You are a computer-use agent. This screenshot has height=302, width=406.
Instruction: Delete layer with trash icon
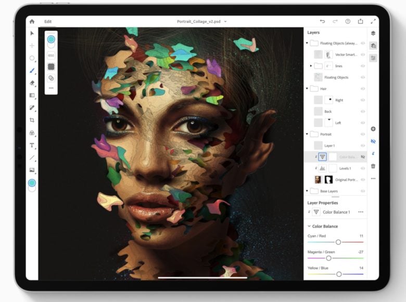coord(373,166)
